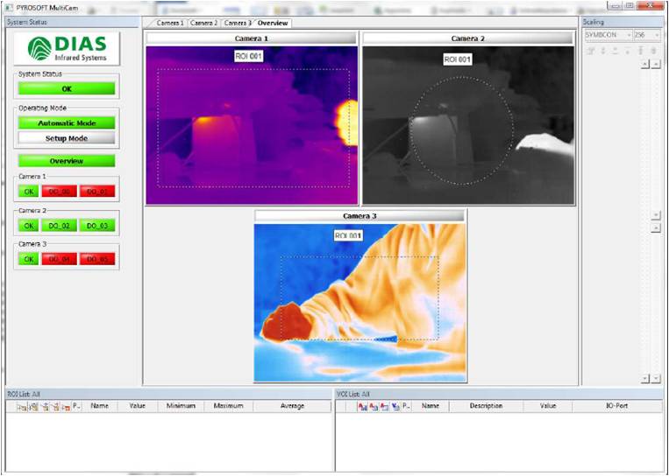Activate Setup Mode
669x476 pixels.
point(67,138)
